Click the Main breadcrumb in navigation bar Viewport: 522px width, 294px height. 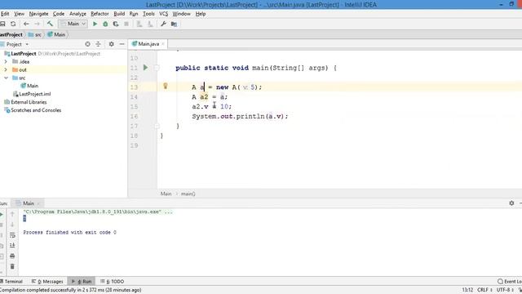56,34
